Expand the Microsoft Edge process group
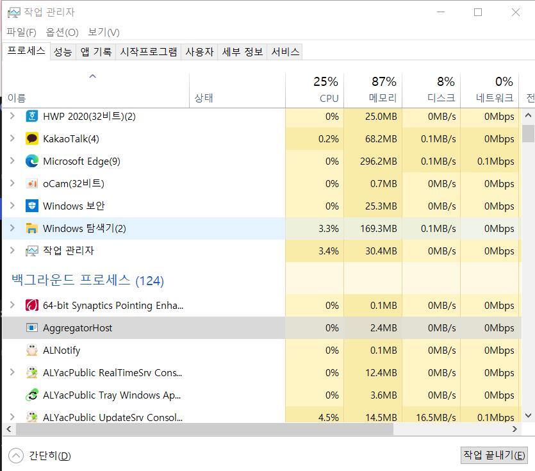Image resolution: width=535 pixels, height=471 pixels. pos(12,160)
